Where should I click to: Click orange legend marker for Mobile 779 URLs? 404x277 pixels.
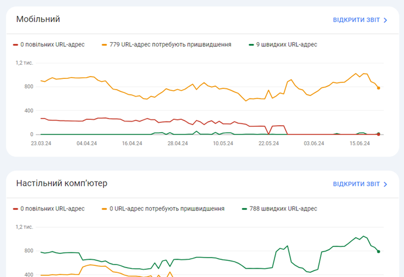point(105,44)
